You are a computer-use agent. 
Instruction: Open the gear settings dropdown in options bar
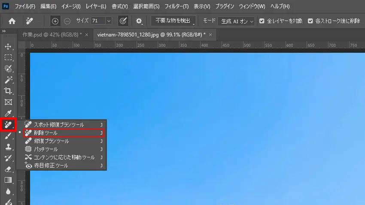click(139, 21)
